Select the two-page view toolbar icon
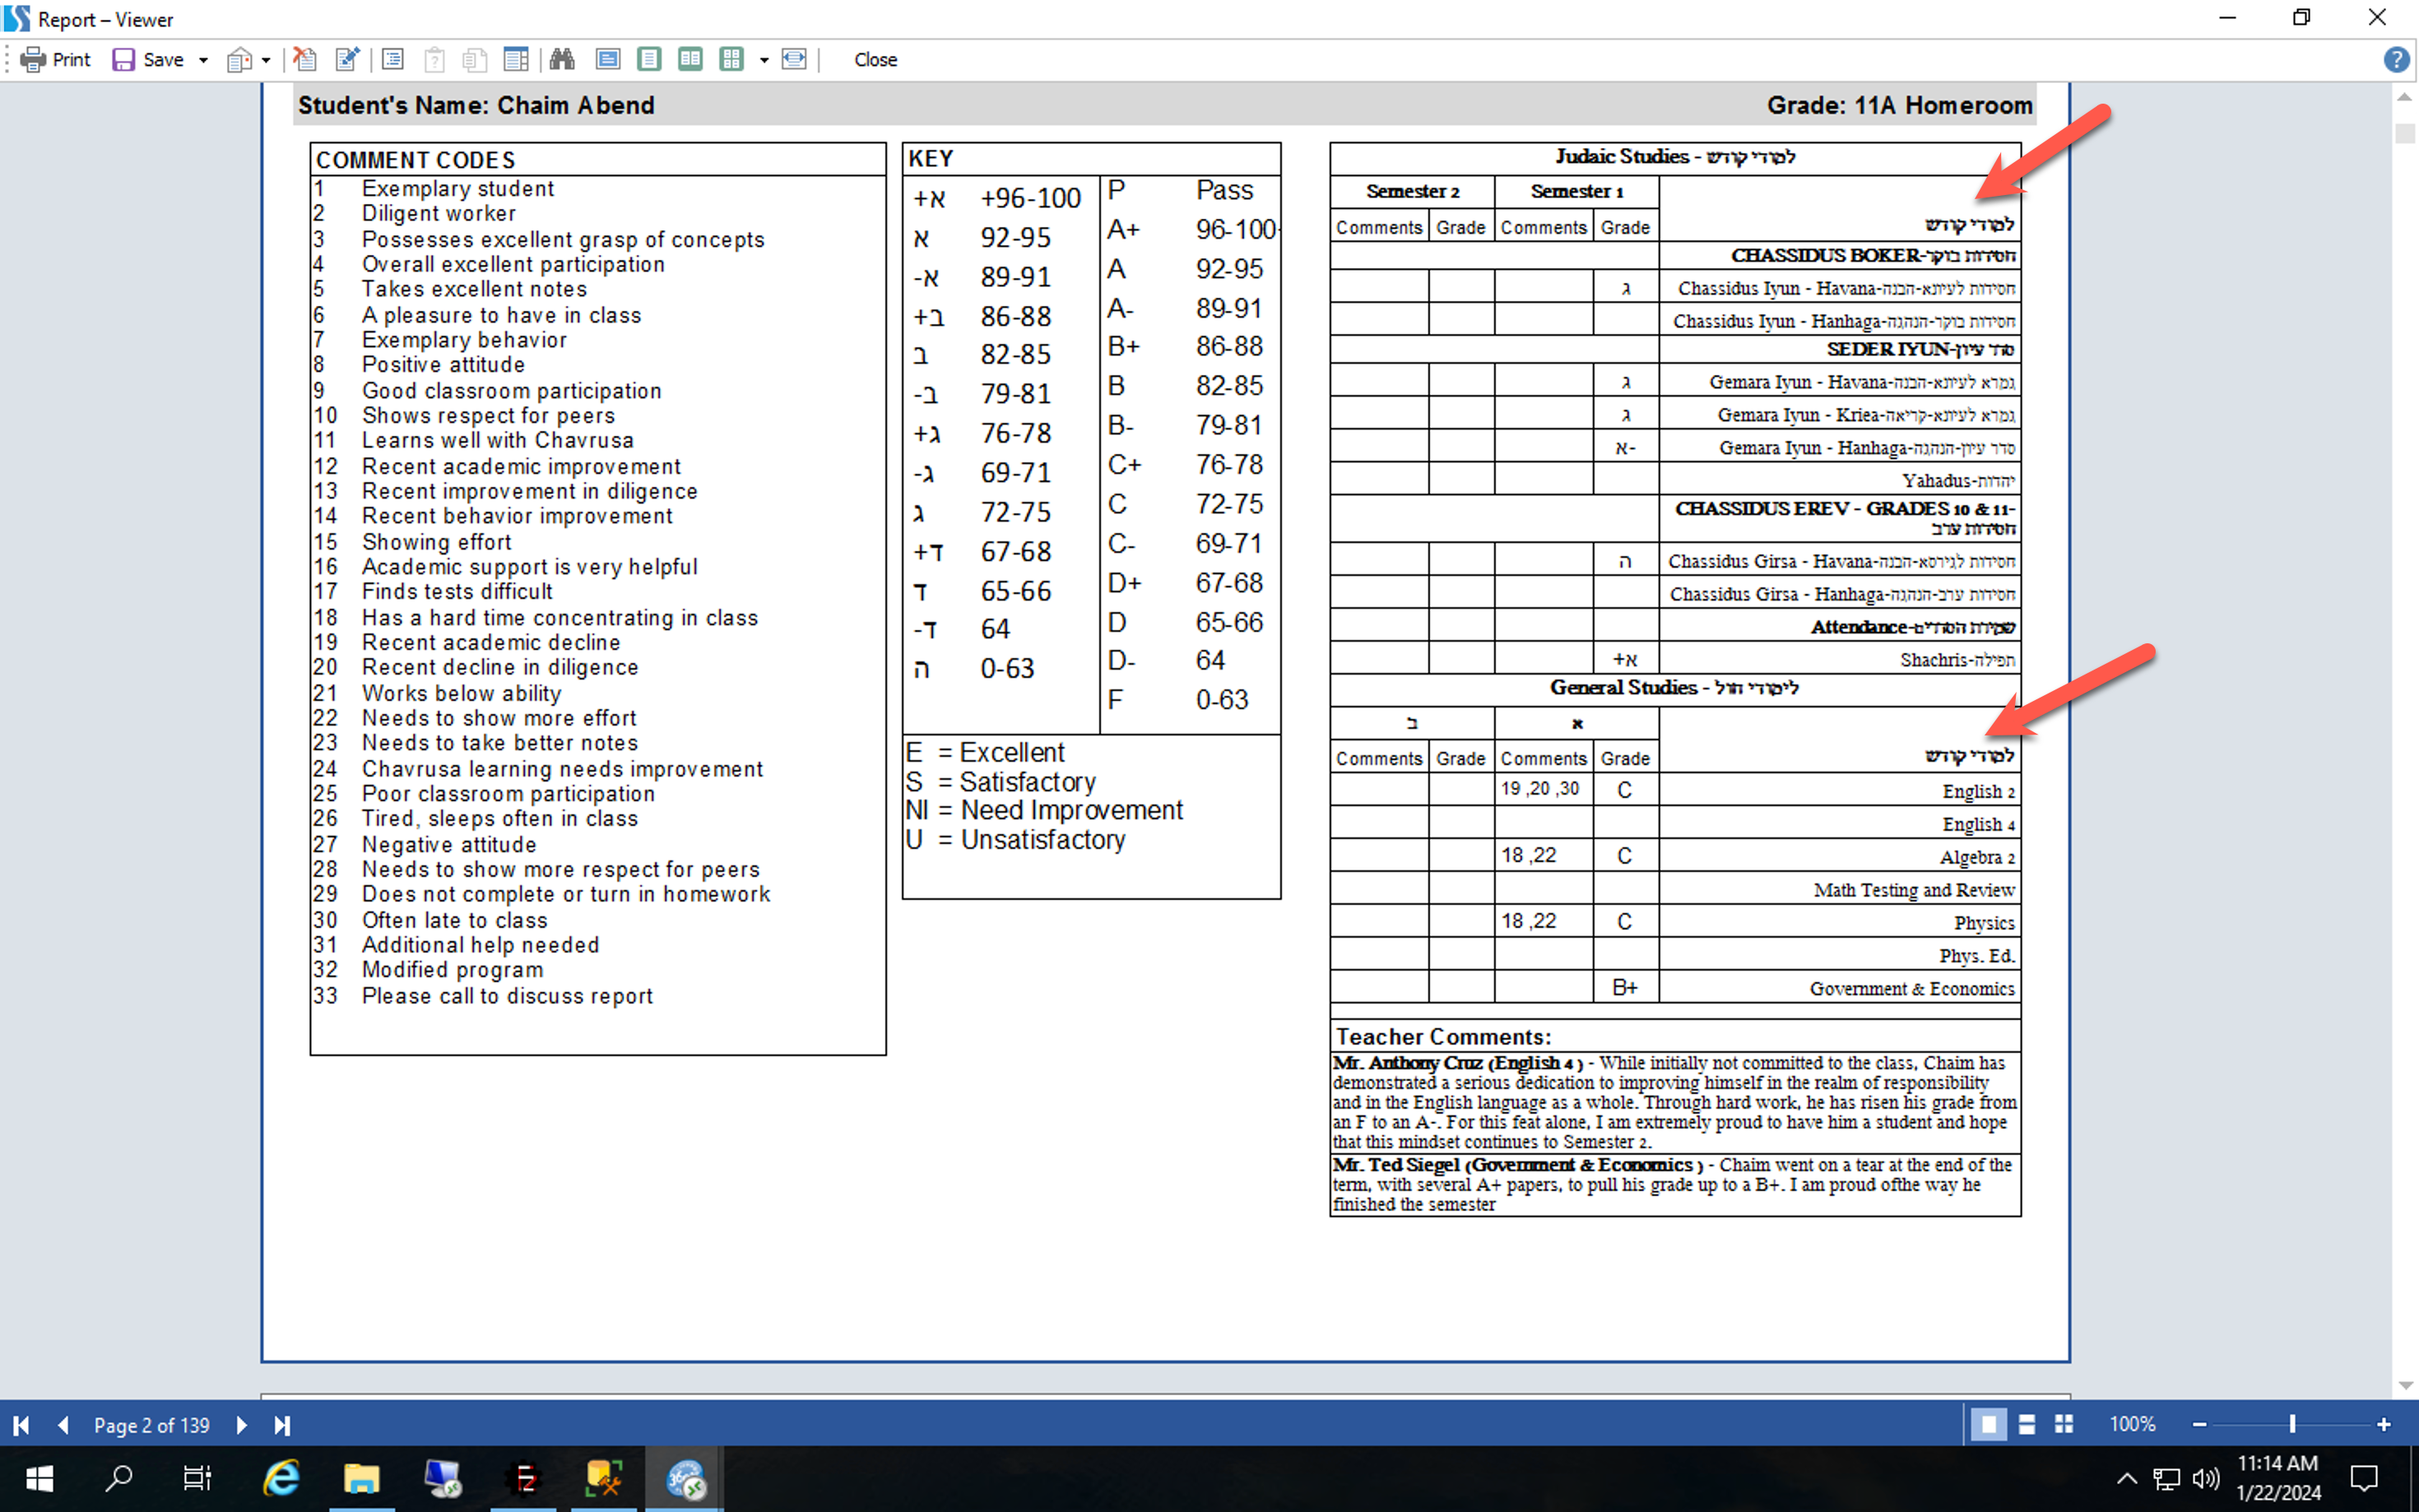Image resolution: width=2419 pixels, height=1512 pixels. (690, 60)
